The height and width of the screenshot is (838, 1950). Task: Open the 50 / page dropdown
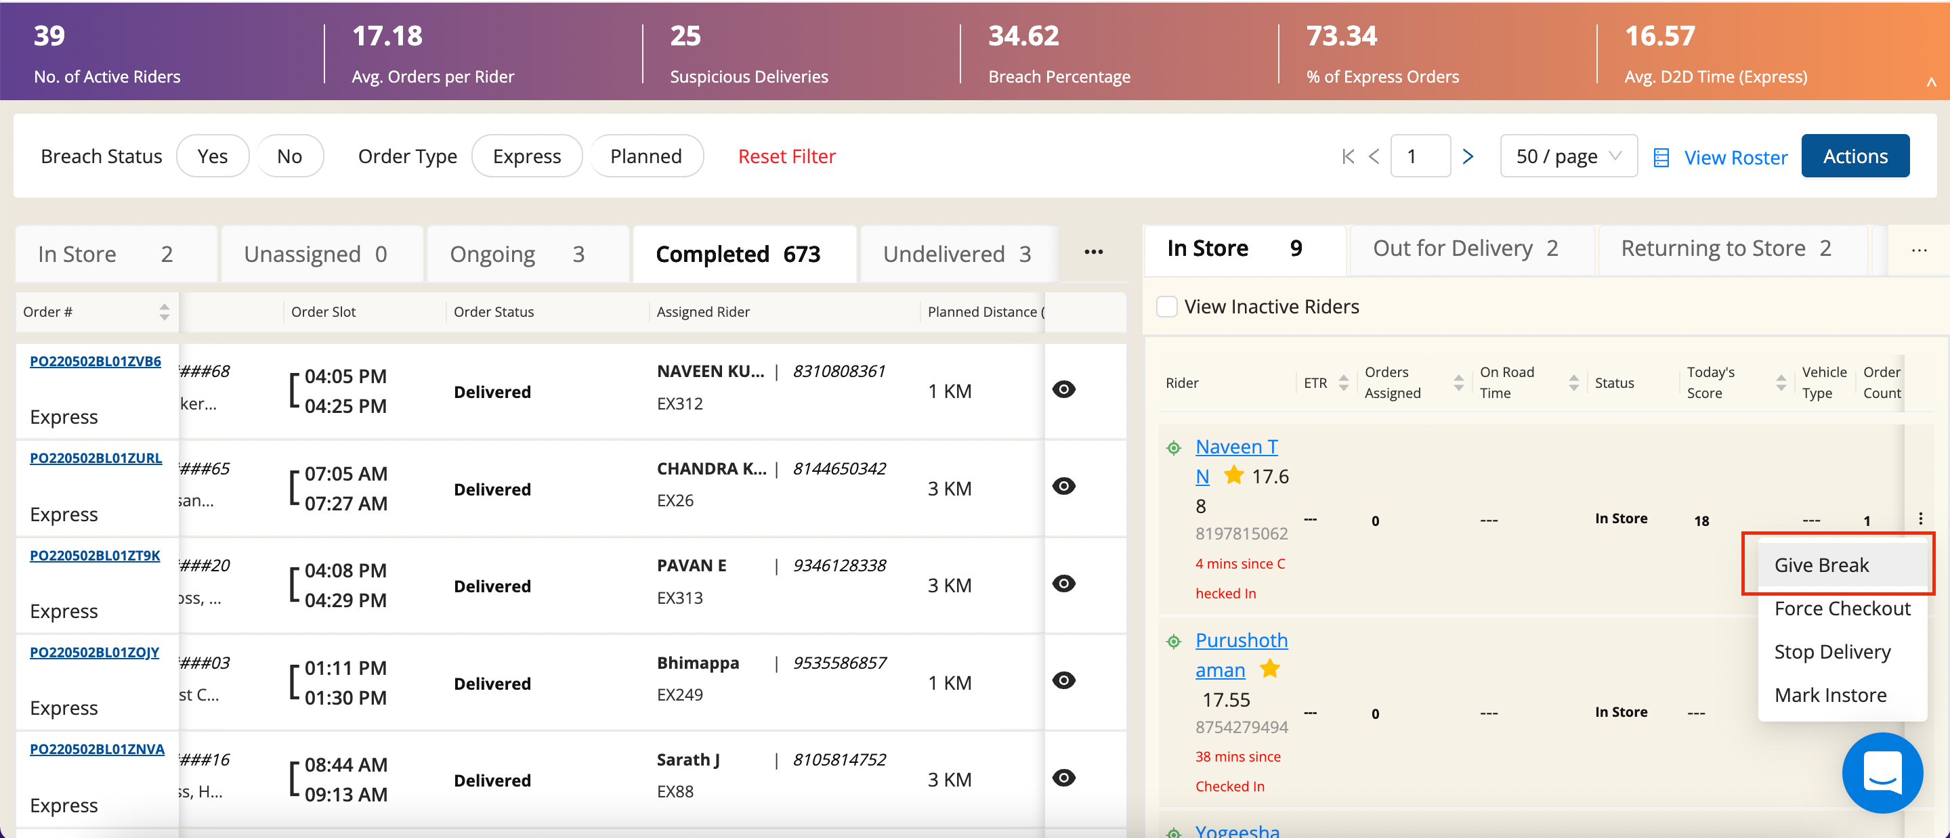pyautogui.click(x=1568, y=156)
